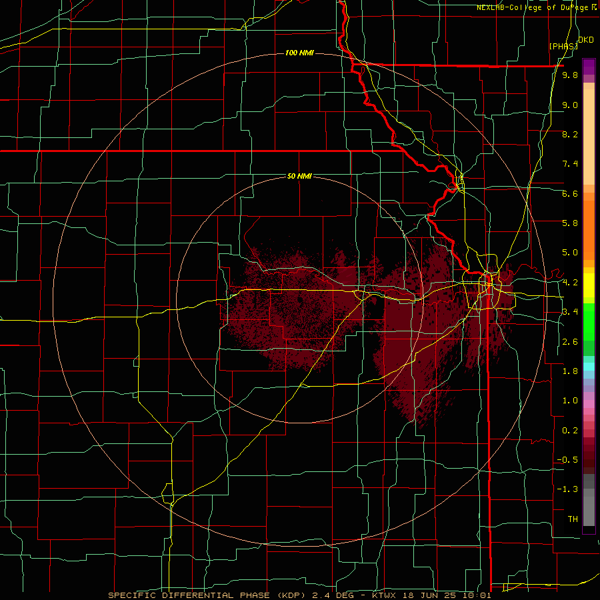Click the DKD text near the legend
This screenshot has height=600, width=600.
586,40
